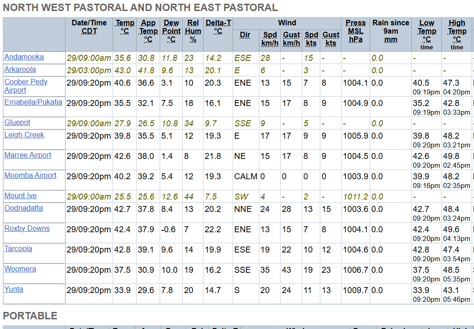
Task: Click the Dew Point column header
Action: (x=171, y=31)
